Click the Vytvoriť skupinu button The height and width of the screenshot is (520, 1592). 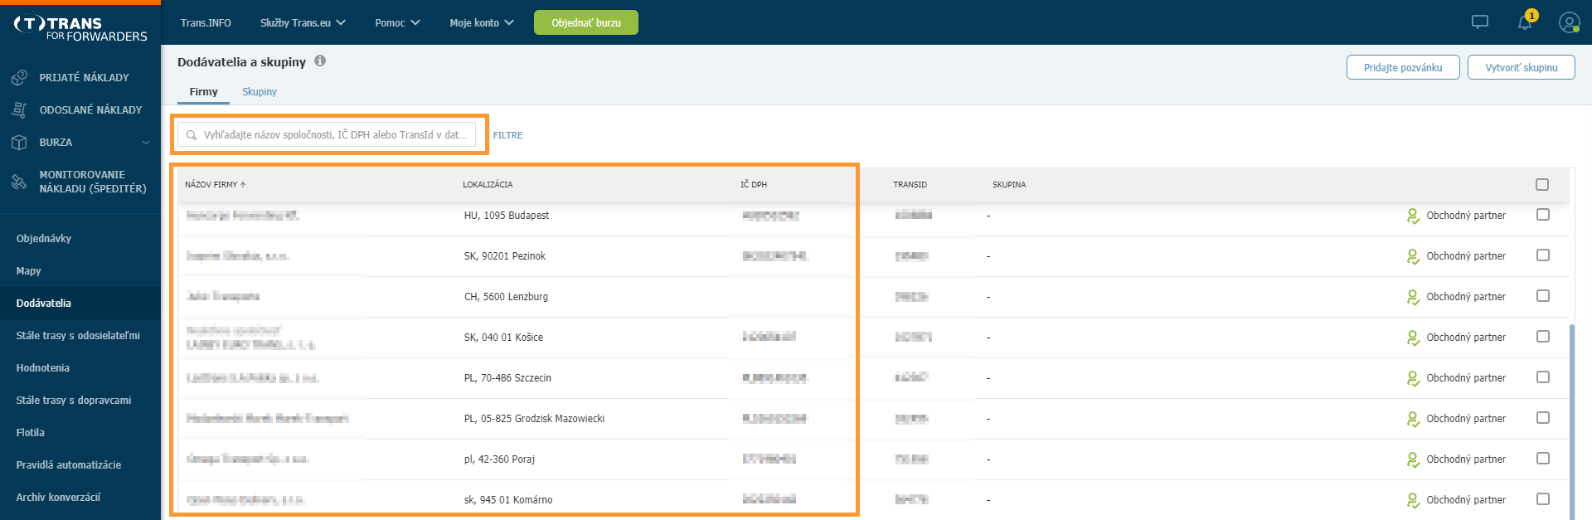pyautogui.click(x=1522, y=67)
